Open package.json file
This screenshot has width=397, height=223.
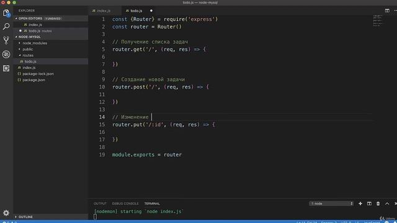pos(33,80)
